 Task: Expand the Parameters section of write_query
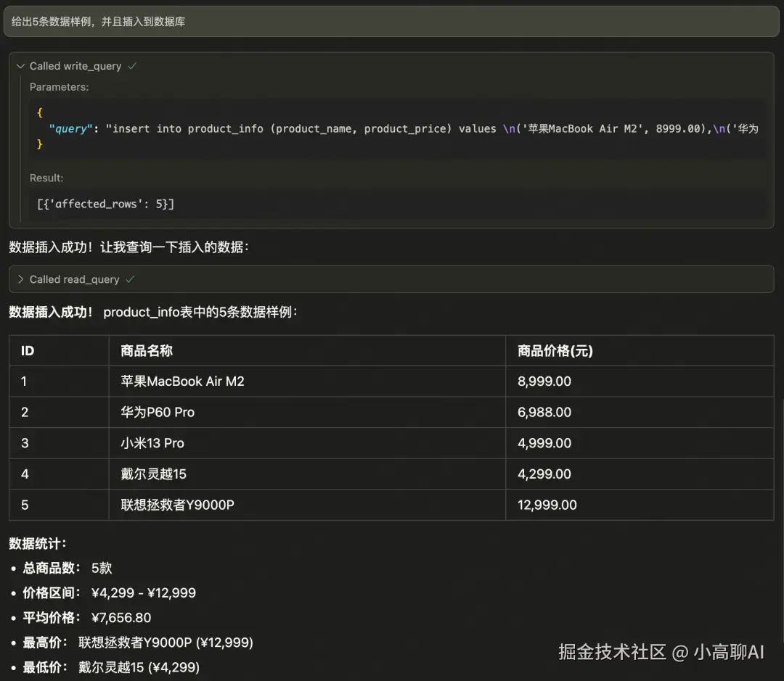click(x=59, y=87)
